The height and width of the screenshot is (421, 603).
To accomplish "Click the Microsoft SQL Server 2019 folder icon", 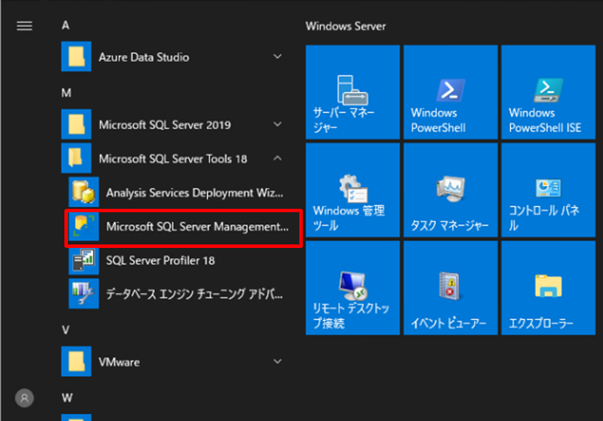I will coord(77,124).
